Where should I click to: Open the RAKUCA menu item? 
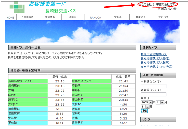95,18
